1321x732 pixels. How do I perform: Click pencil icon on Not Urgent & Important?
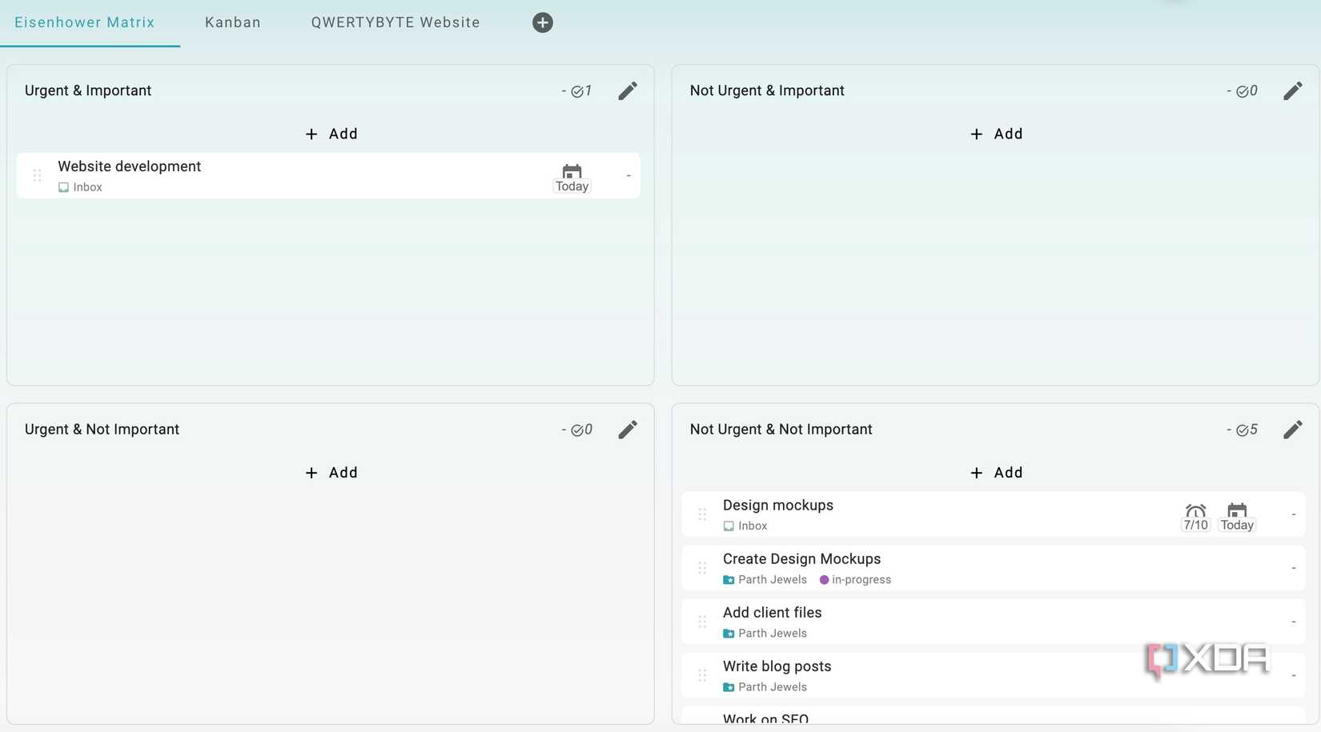tap(1292, 91)
